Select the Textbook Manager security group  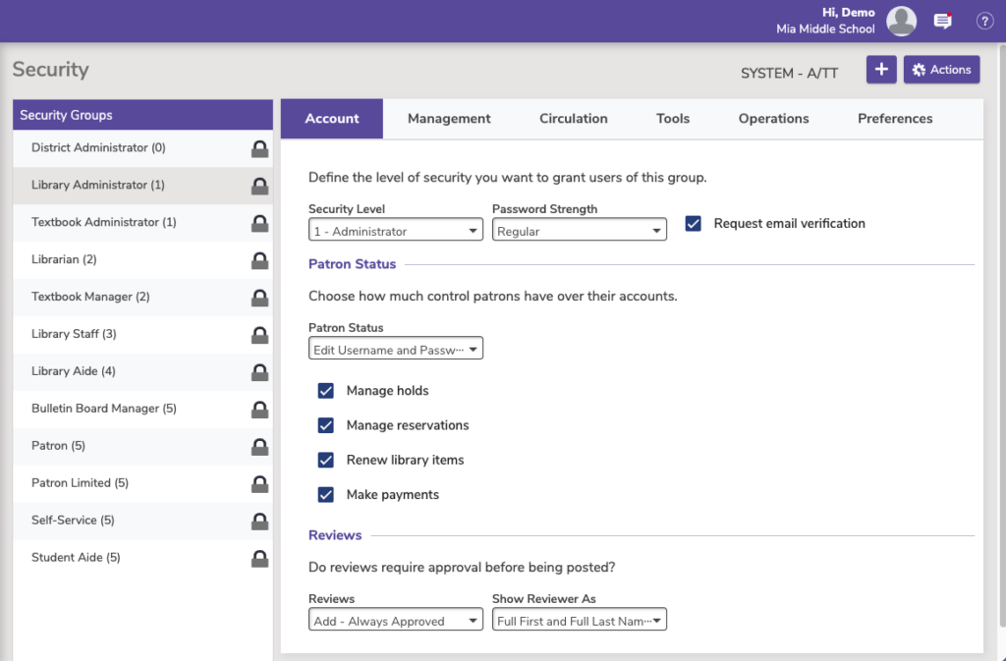point(90,297)
